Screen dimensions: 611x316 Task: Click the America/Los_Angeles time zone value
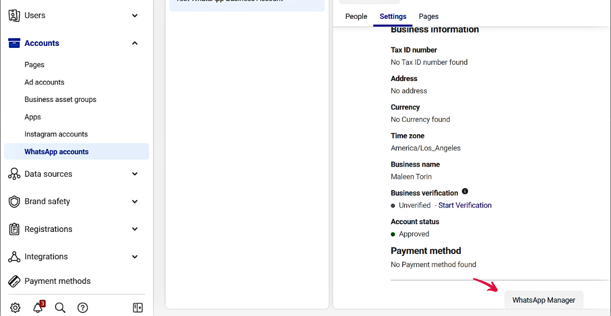[426, 148]
